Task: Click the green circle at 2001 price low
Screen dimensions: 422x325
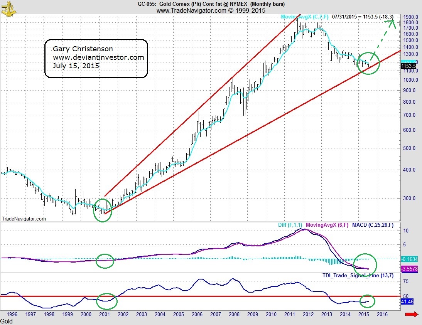Action: point(103,210)
